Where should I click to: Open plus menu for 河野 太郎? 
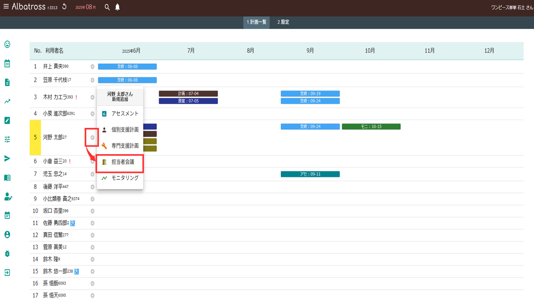(93, 137)
